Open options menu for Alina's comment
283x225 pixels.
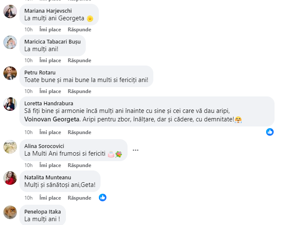point(136,150)
